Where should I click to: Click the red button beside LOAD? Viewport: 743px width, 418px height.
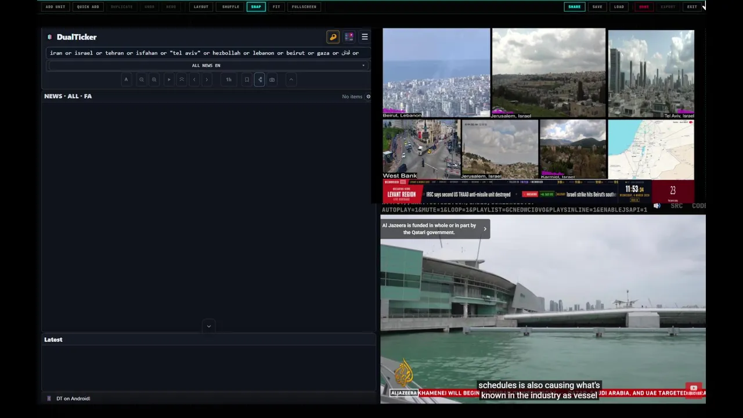[644, 7]
